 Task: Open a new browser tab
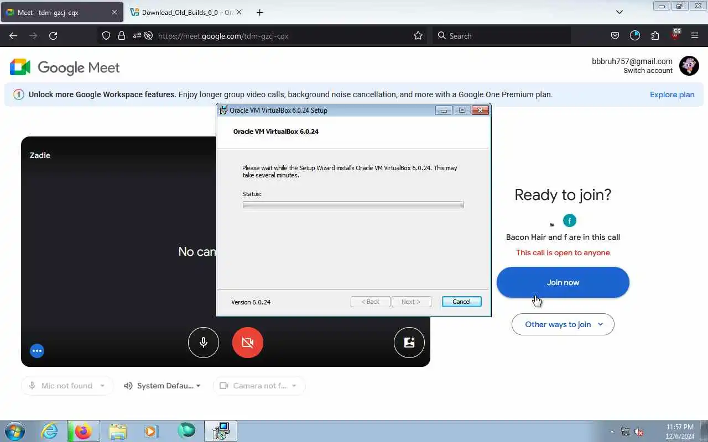pos(259,12)
